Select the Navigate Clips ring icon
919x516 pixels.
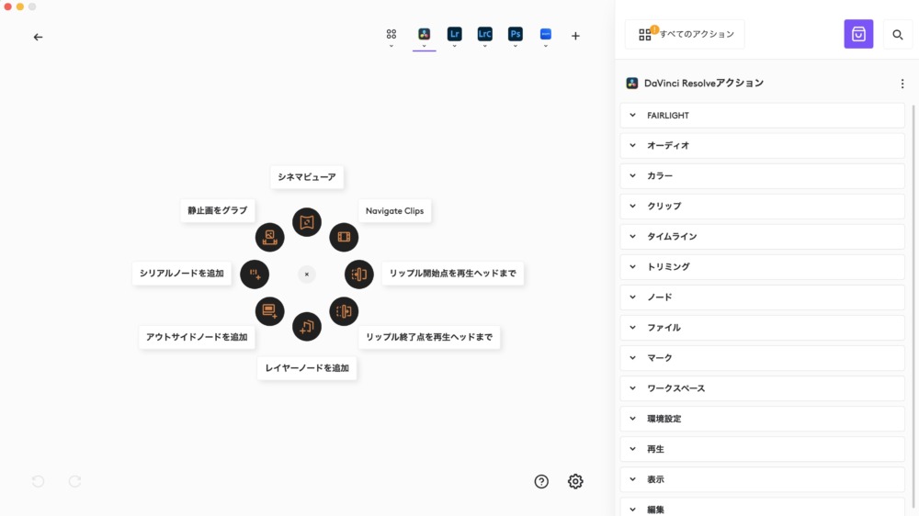(x=344, y=237)
